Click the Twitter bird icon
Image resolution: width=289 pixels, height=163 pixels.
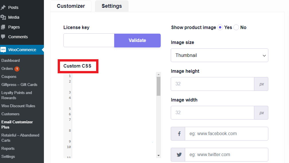pyautogui.click(x=179, y=155)
